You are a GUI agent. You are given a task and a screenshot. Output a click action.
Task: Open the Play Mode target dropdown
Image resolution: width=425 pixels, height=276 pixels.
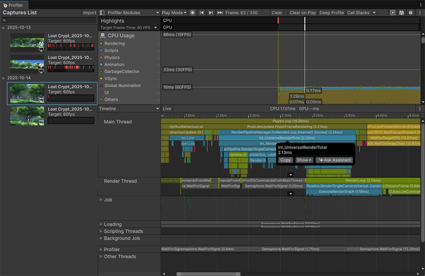coord(174,12)
